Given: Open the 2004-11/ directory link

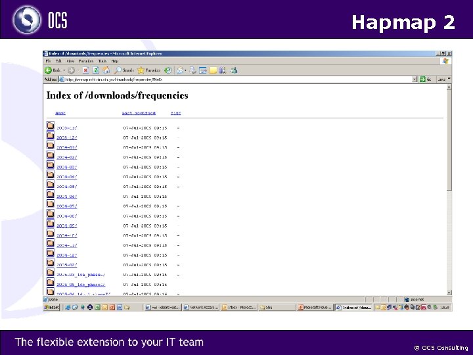Looking at the screenshot, I should coord(66,245).
